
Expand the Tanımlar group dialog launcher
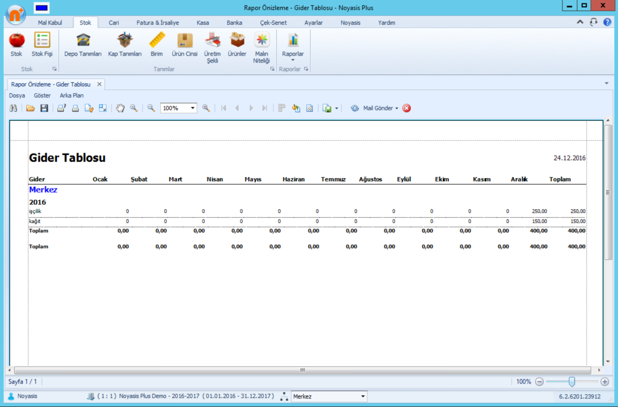point(272,69)
